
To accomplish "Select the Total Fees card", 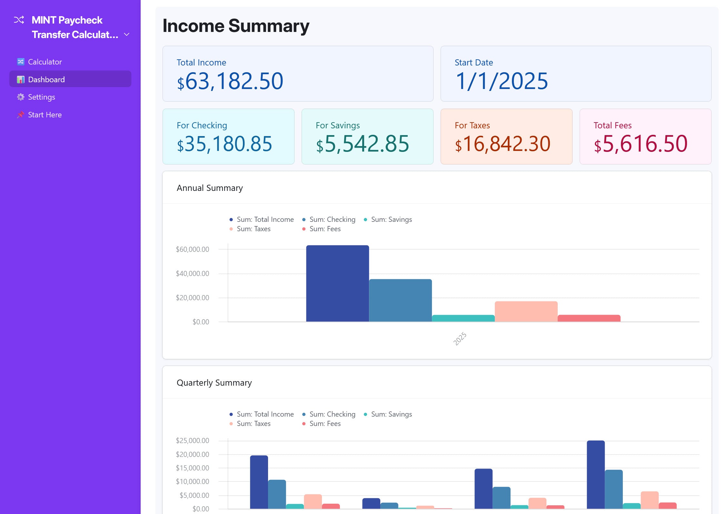I will 645,137.
